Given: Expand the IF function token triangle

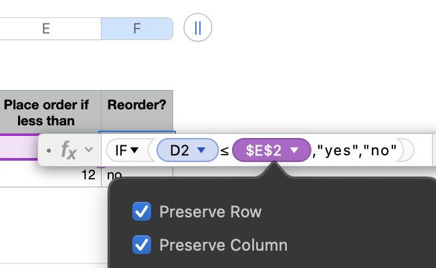Looking at the screenshot, I should pos(134,151).
